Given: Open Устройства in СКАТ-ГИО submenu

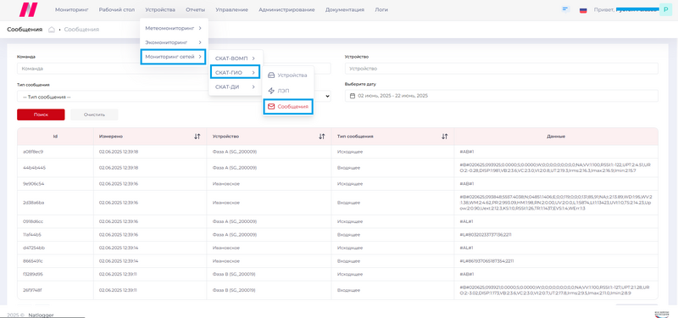Looking at the screenshot, I should coord(288,75).
